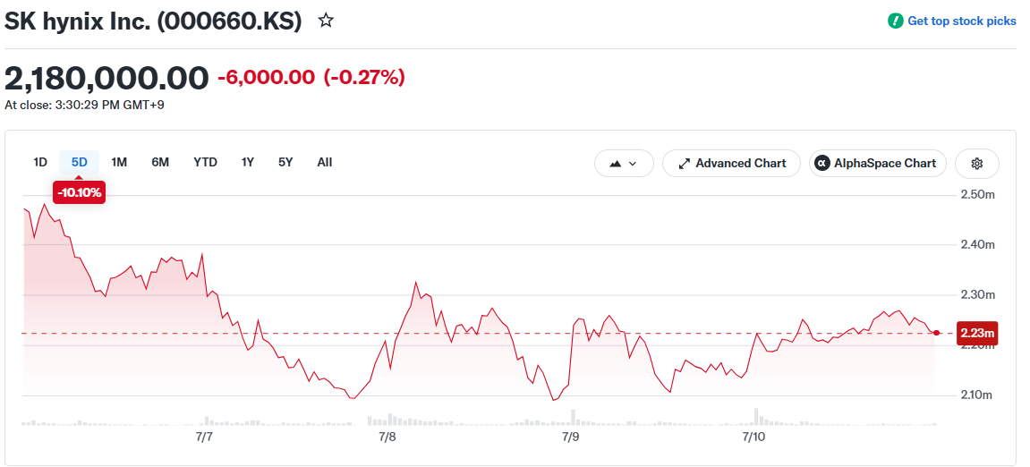Show the 1Y range
Image resolution: width=1030 pixels, height=467 pixels.
pos(248,162)
